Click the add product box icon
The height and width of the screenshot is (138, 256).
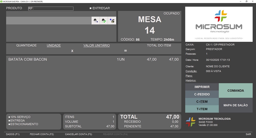(112, 21)
